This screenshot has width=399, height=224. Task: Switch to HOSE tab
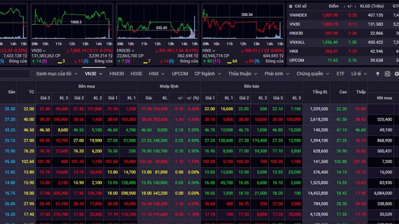click(136, 74)
